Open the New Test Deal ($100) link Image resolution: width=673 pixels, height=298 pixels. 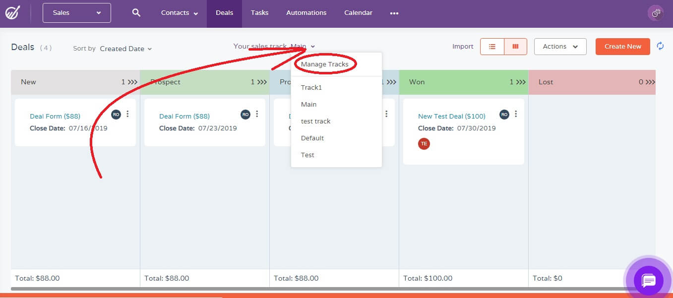(x=451, y=116)
